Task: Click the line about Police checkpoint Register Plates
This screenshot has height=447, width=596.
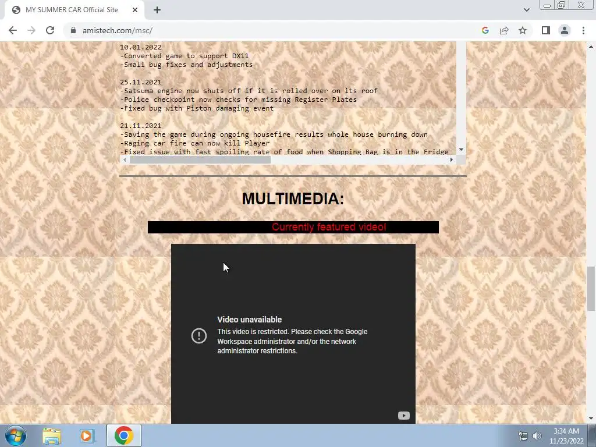Action: (238, 100)
